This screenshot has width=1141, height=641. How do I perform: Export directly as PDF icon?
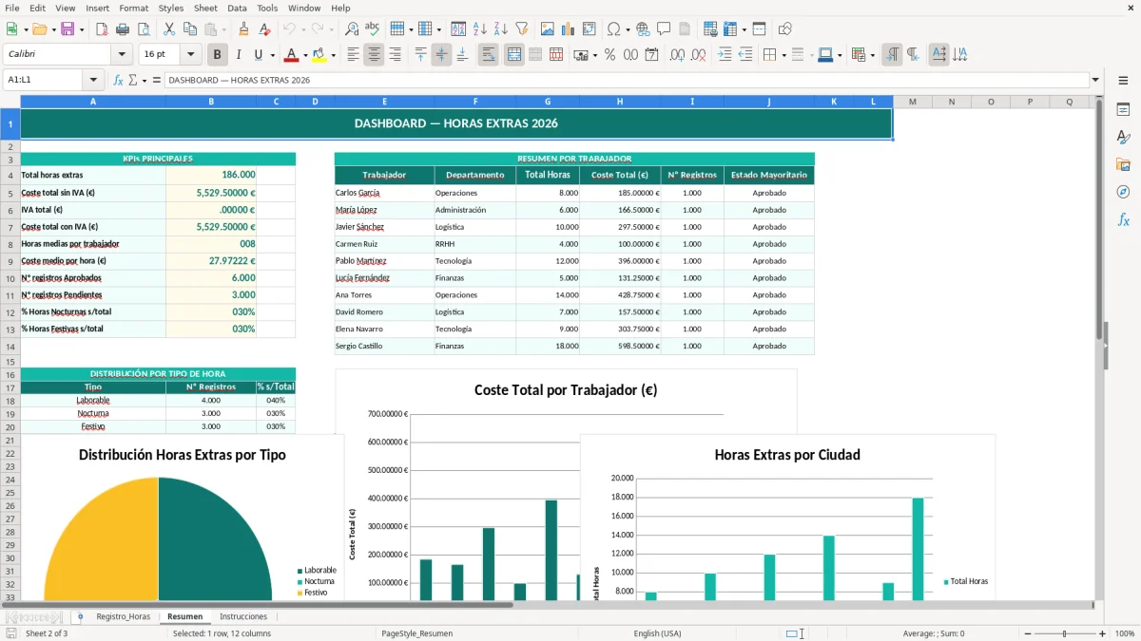pyautogui.click(x=102, y=29)
